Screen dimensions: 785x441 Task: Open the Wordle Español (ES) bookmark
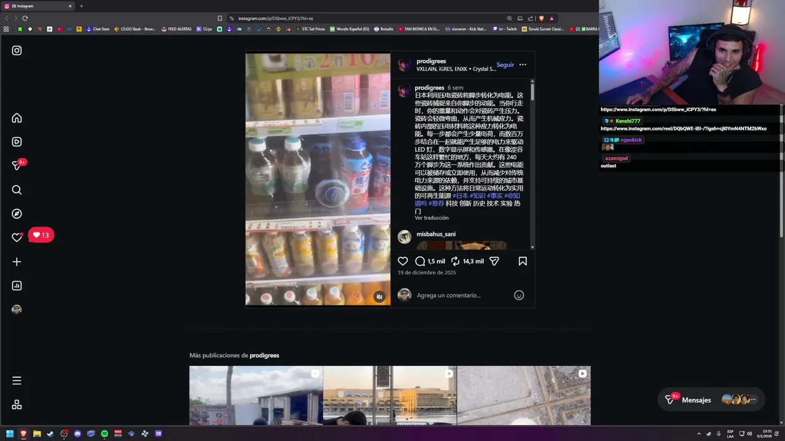tap(350, 29)
